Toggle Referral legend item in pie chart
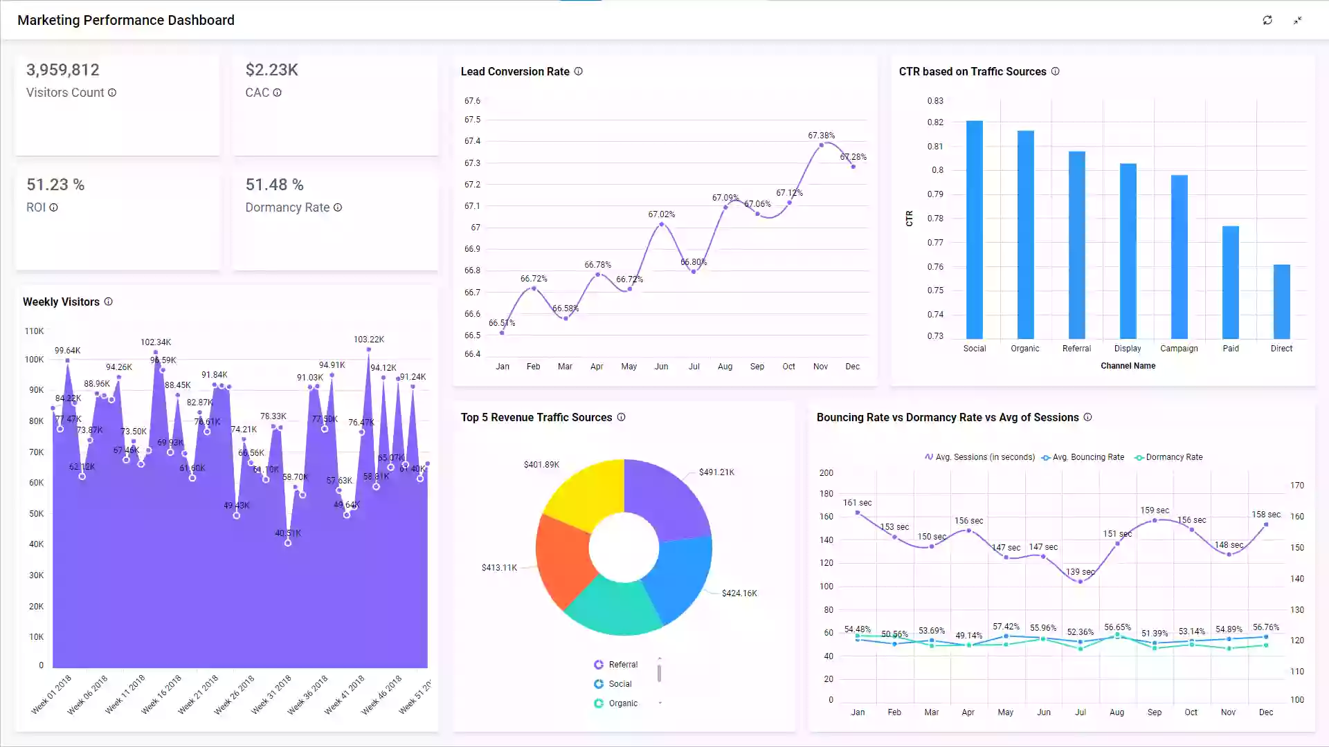Viewport: 1329px width, 747px height. coord(615,665)
